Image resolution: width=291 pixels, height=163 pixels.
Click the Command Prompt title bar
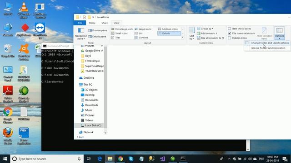click(x=58, y=46)
